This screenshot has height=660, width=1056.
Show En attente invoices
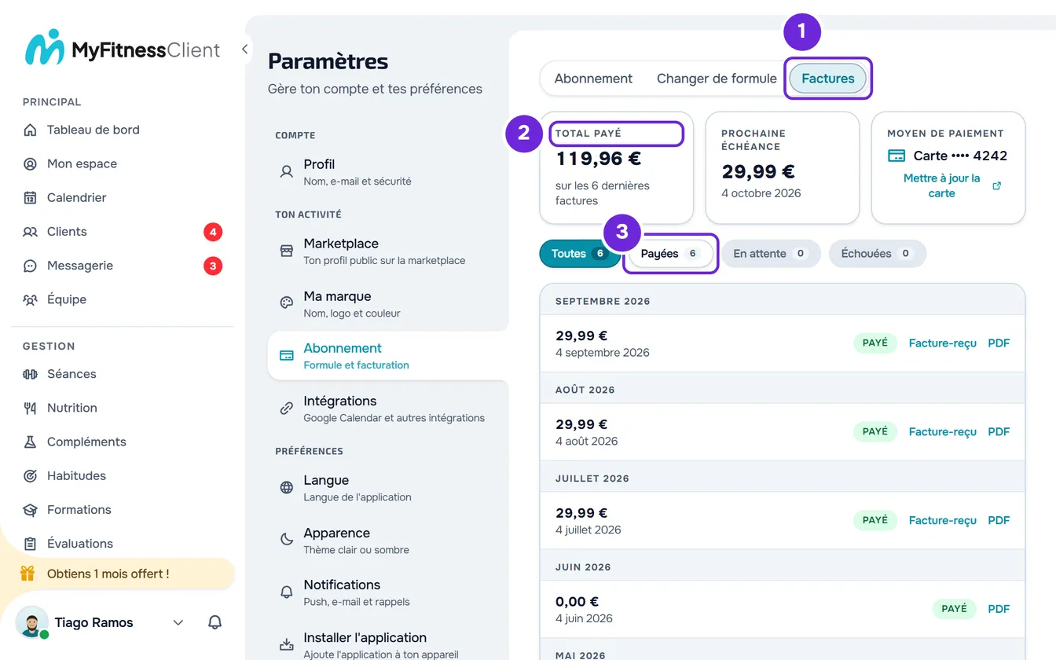click(771, 254)
